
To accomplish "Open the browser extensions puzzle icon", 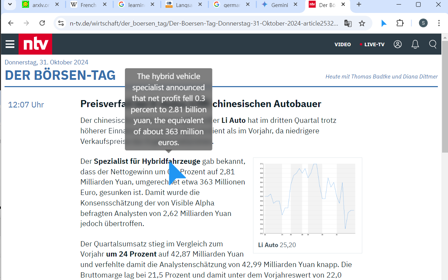I will tap(400, 23).
